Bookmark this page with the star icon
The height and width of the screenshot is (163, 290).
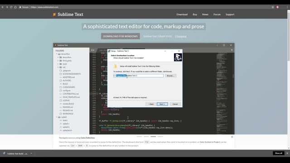click(273, 7)
